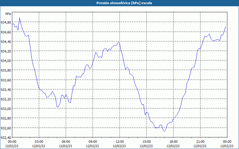This screenshot has height=149, width=239.
Task: Click the 932,60 y-axis value
Action: click(6, 128)
